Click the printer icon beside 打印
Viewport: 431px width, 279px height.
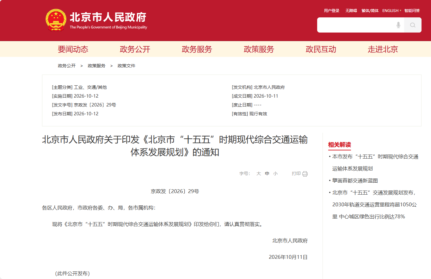(x=305, y=174)
